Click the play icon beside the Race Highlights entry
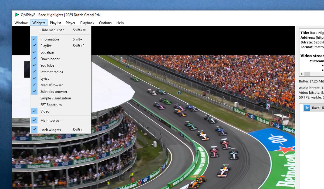324x189 pixels. (x=307, y=108)
